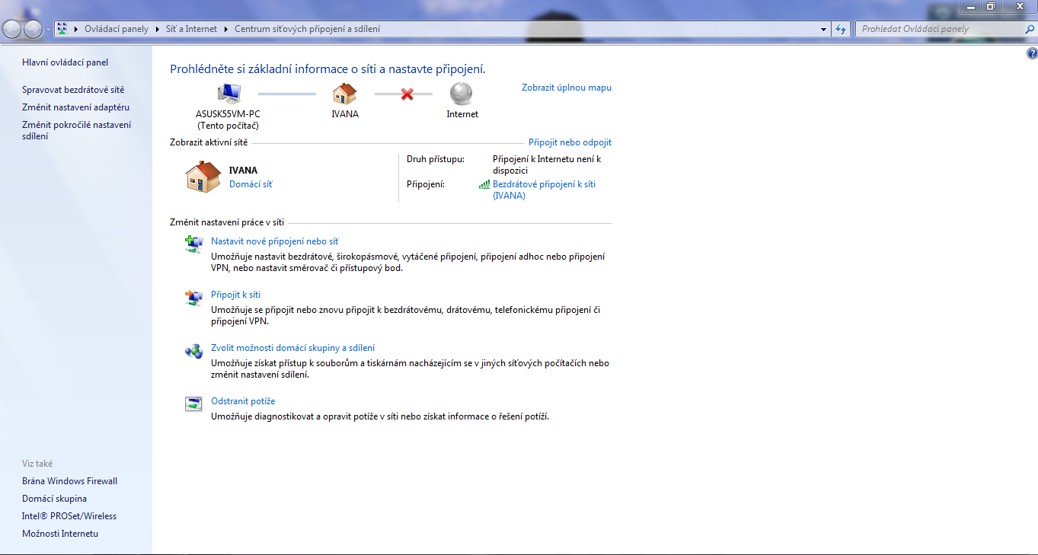Click the Zobrazit aktivní sítě heading
The width and height of the screenshot is (1038, 555).
pos(209,142)
